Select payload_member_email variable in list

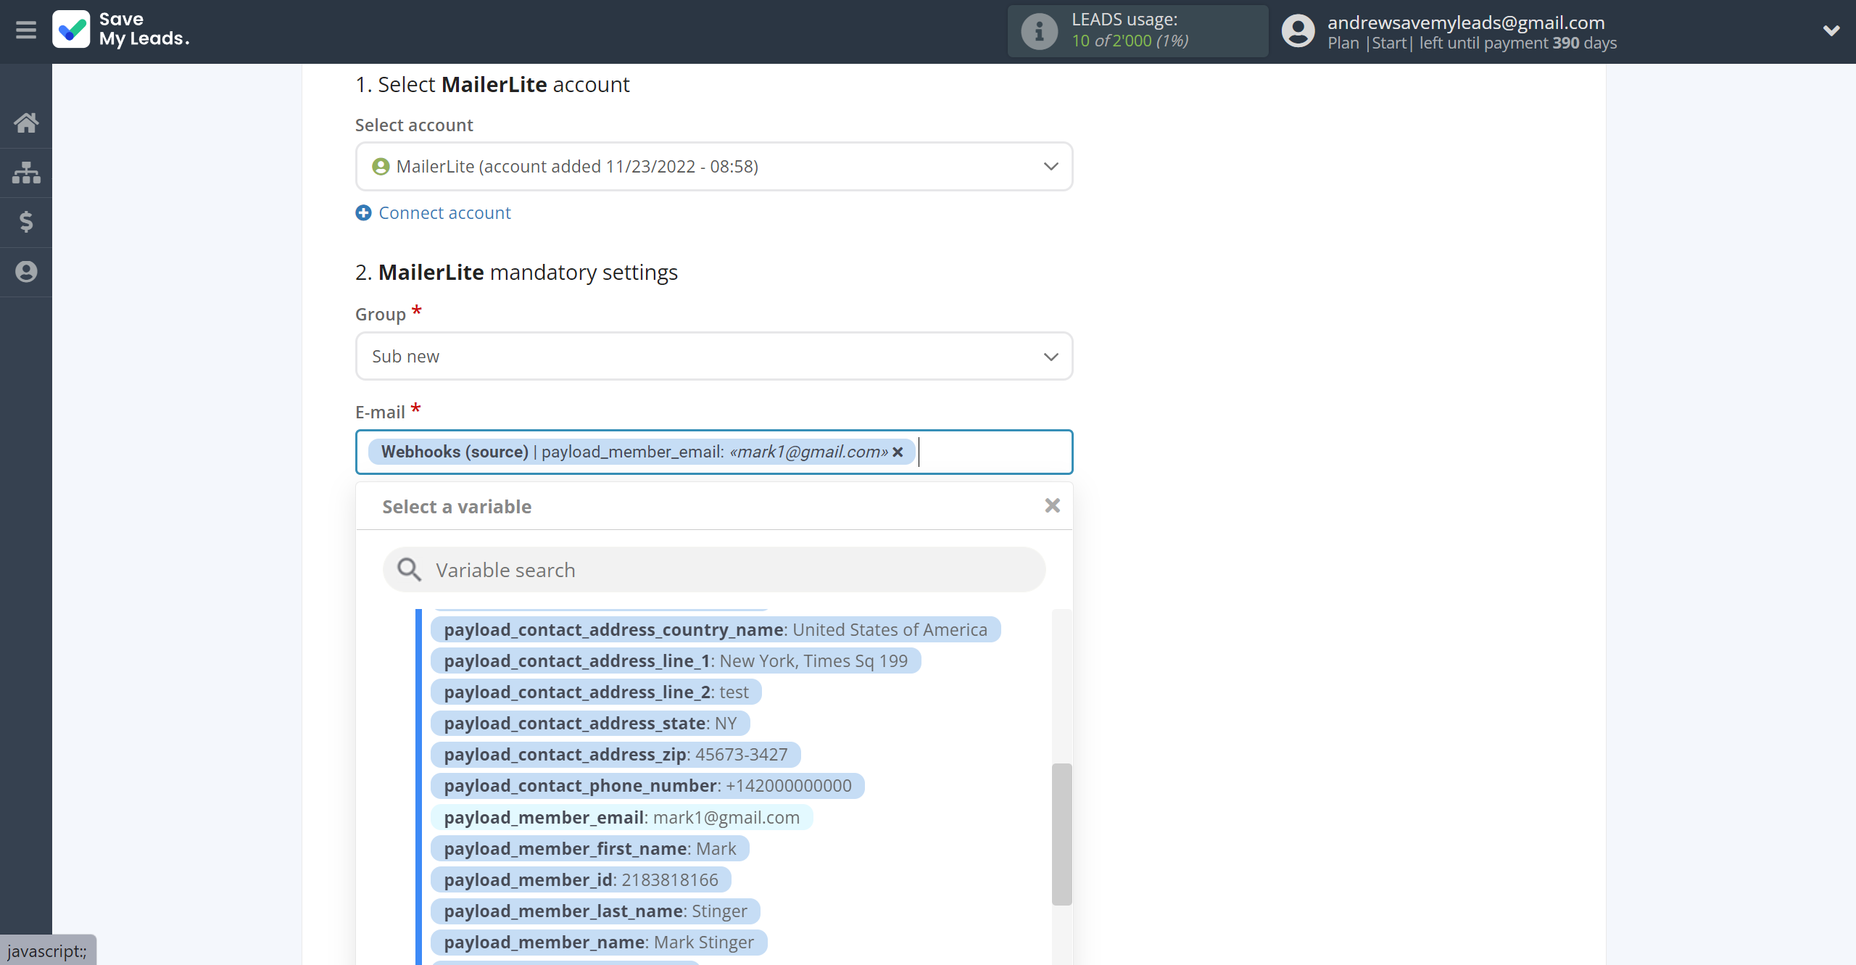(x=621, y=818)
